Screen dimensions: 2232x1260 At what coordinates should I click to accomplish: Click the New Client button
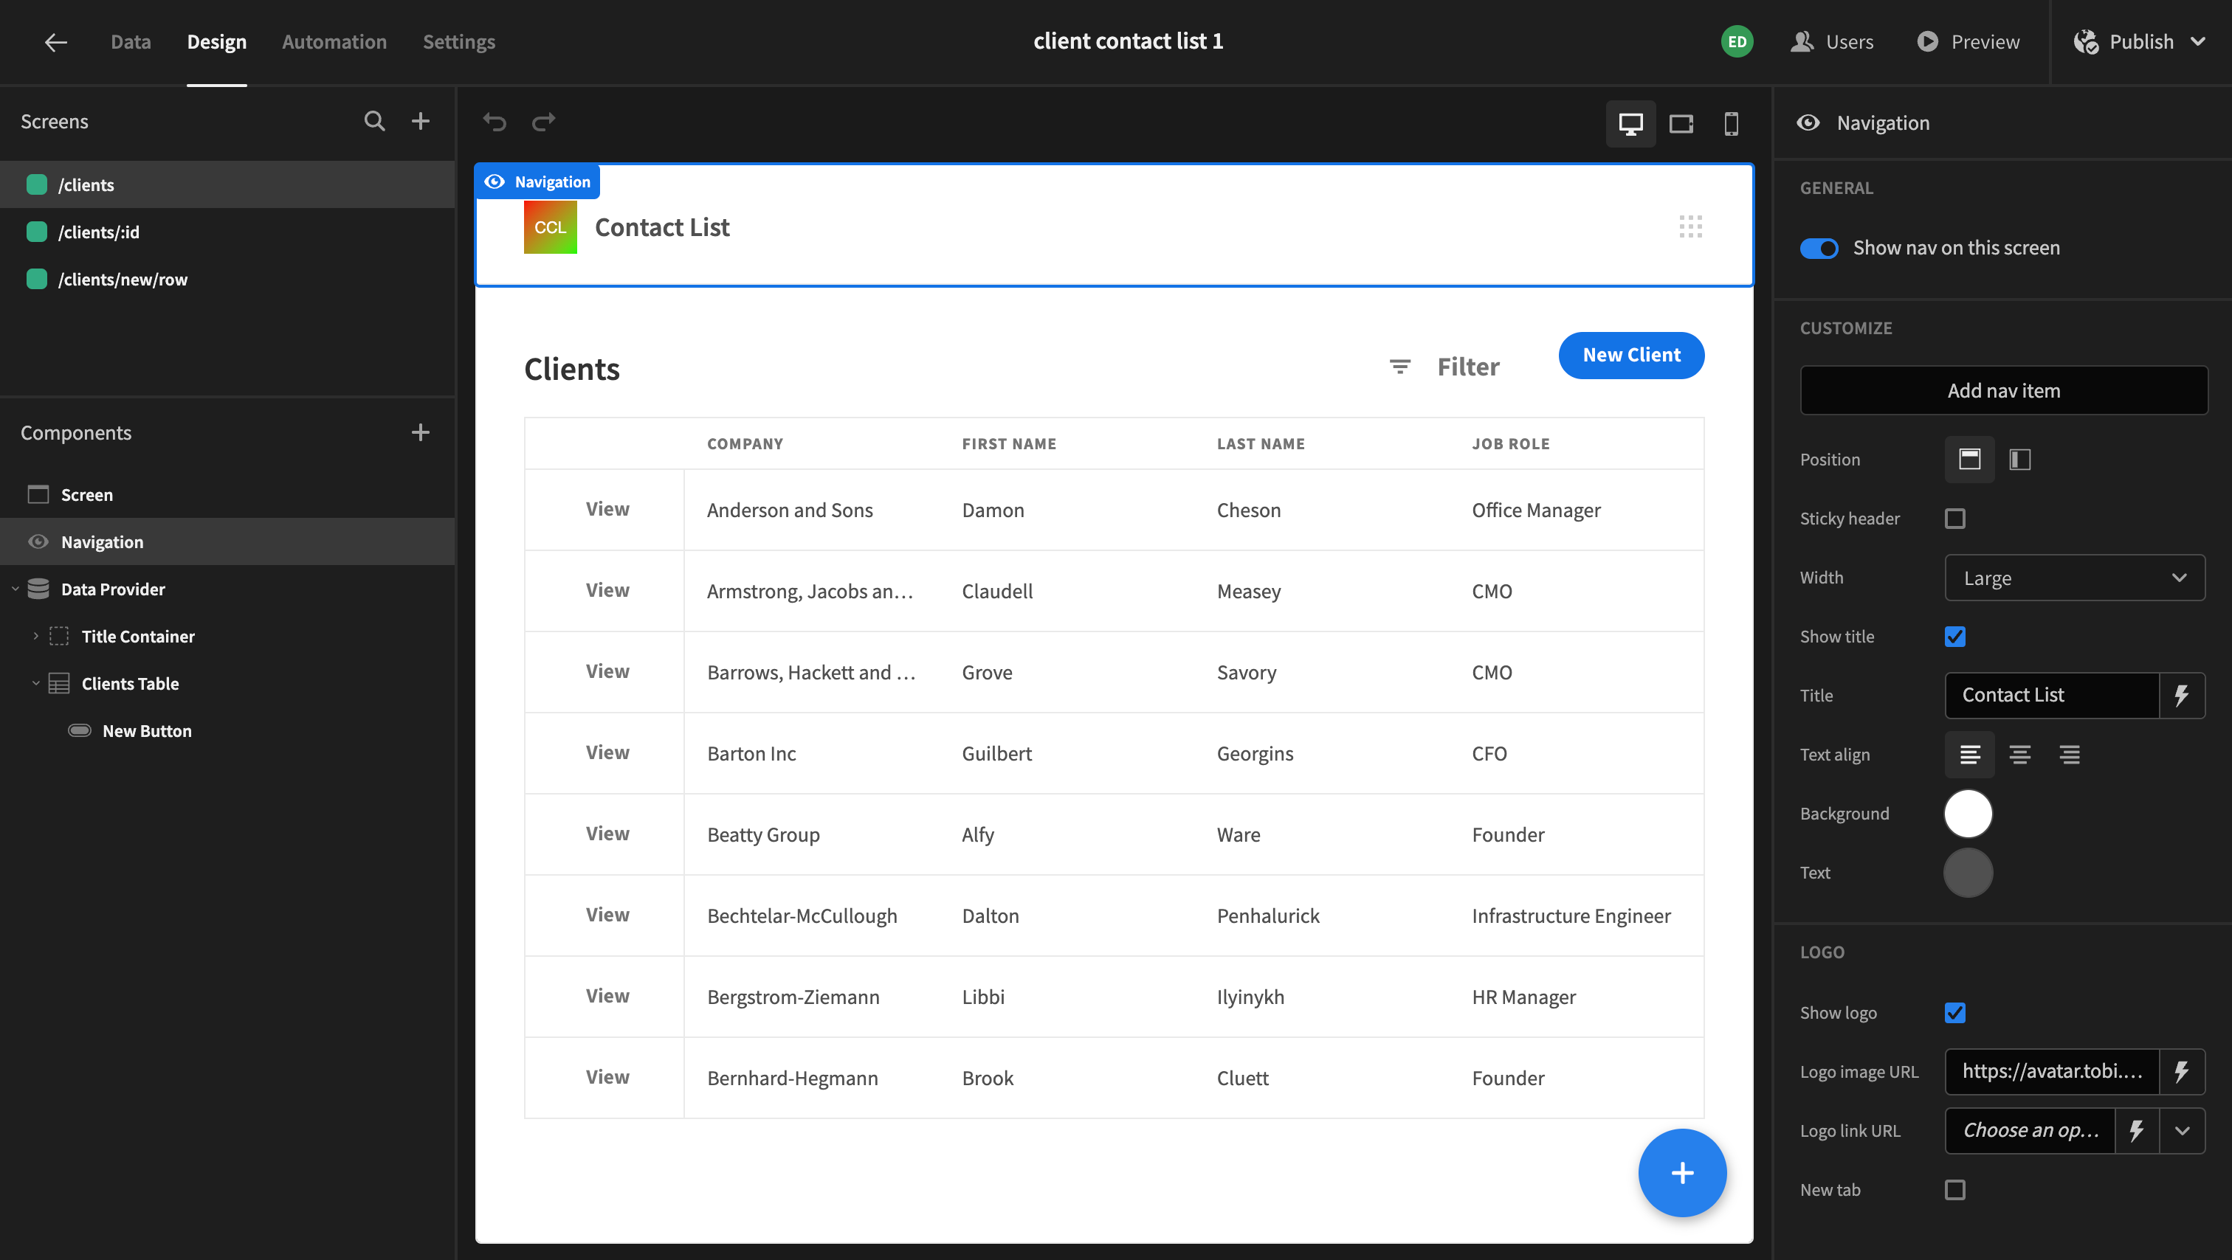point(1630,354)
